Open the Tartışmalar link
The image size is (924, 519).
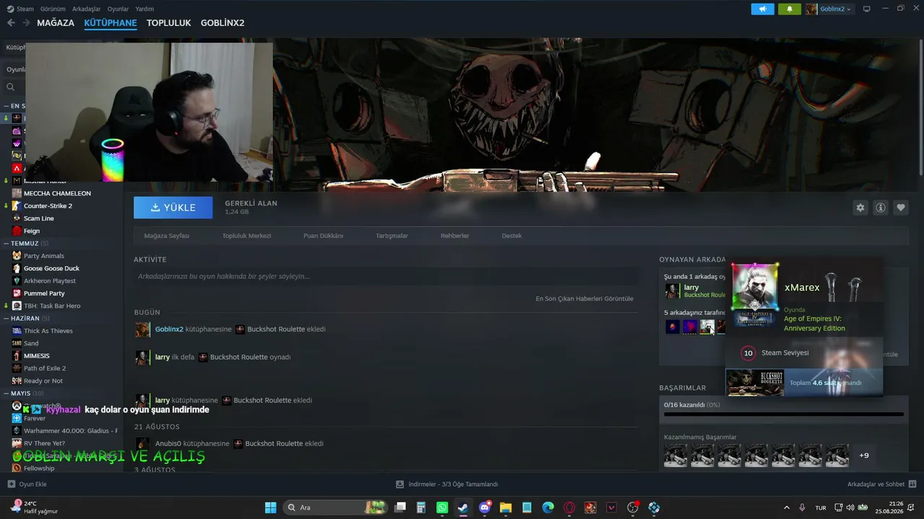coord(392,236)
